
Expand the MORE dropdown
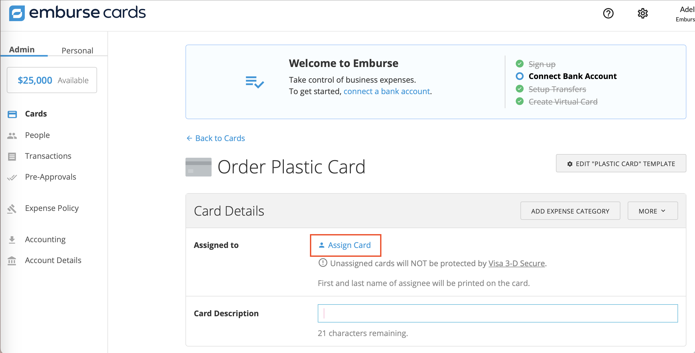pos(652,211)
